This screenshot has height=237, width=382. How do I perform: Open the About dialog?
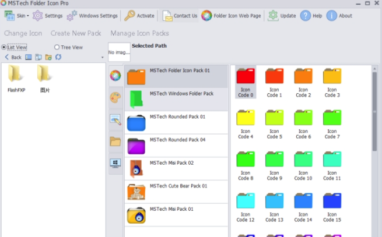coord(339,16)
